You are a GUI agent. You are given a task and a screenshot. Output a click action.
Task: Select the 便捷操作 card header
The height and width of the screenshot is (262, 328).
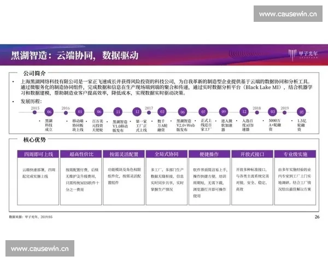(209, 154)
